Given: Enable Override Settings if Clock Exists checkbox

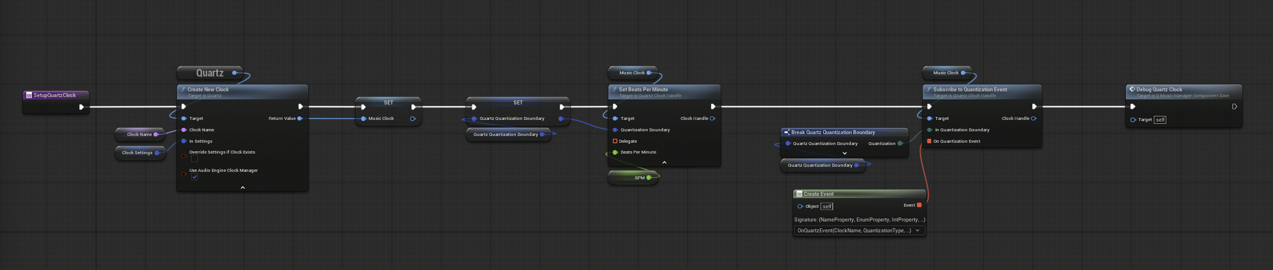Looking at the screenshot, I should pos(195,159).
